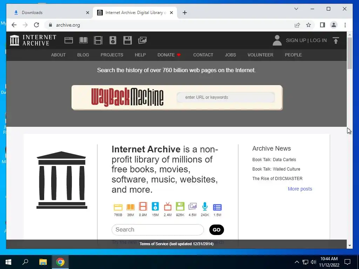Open the Windows notification center

pos(347,262)
